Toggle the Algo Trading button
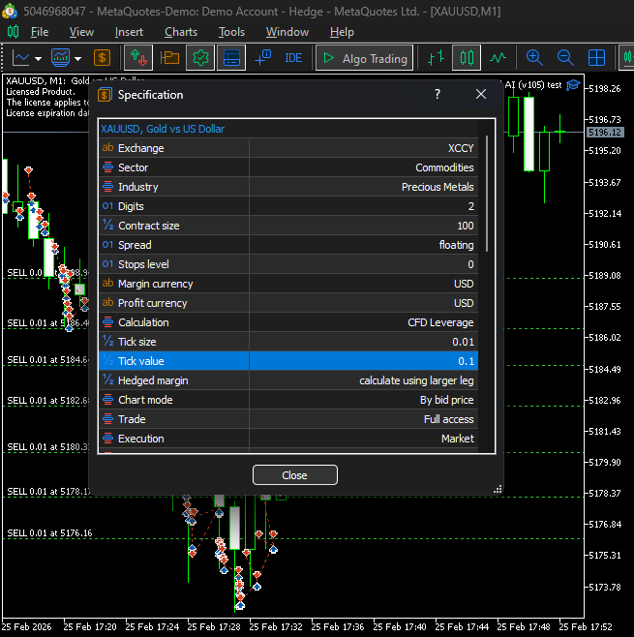The width and height of the screenshot is (634, 637). (x=364, y=58)
